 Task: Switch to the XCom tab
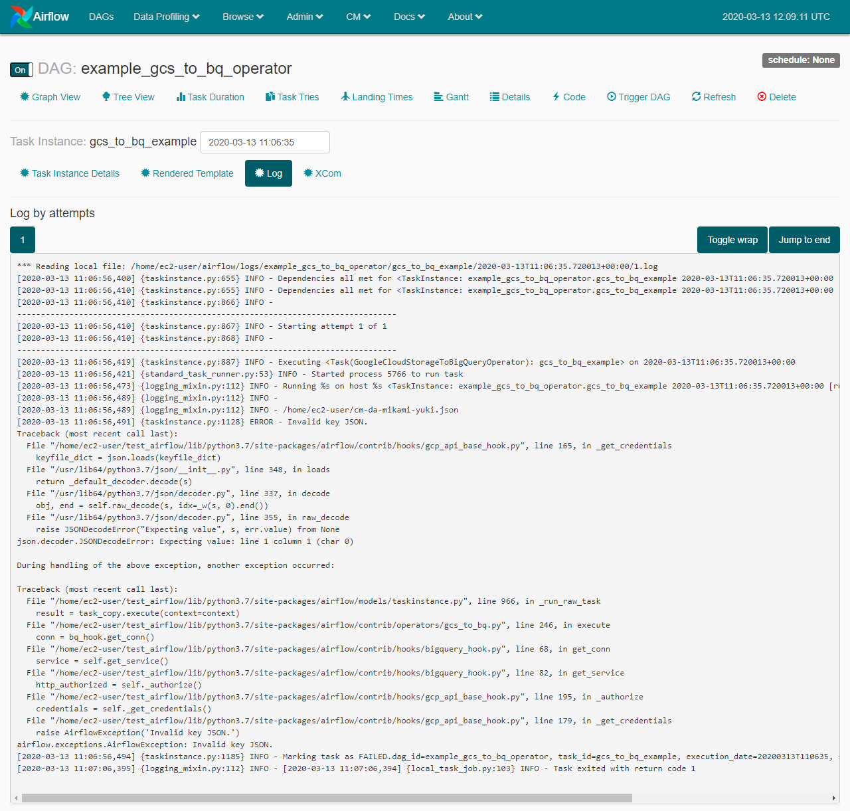[x=322, y=173]
